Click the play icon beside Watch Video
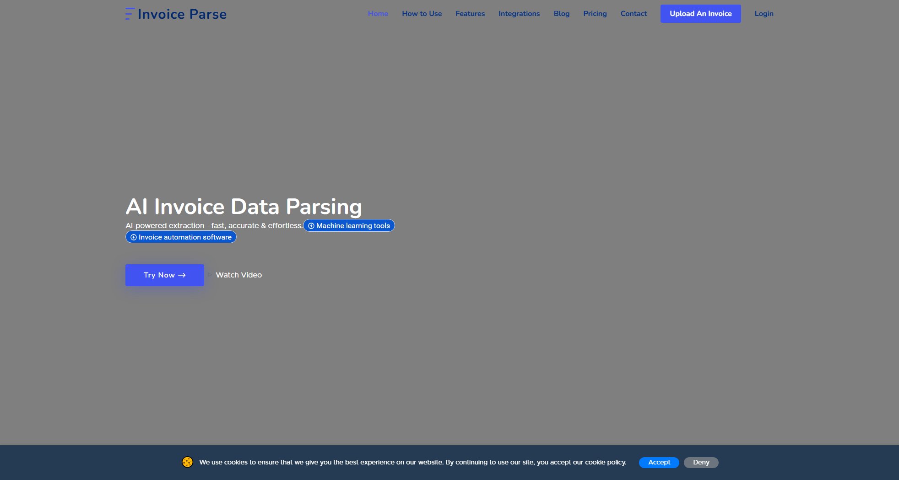The image size is (899, 480). coord(210,275)
